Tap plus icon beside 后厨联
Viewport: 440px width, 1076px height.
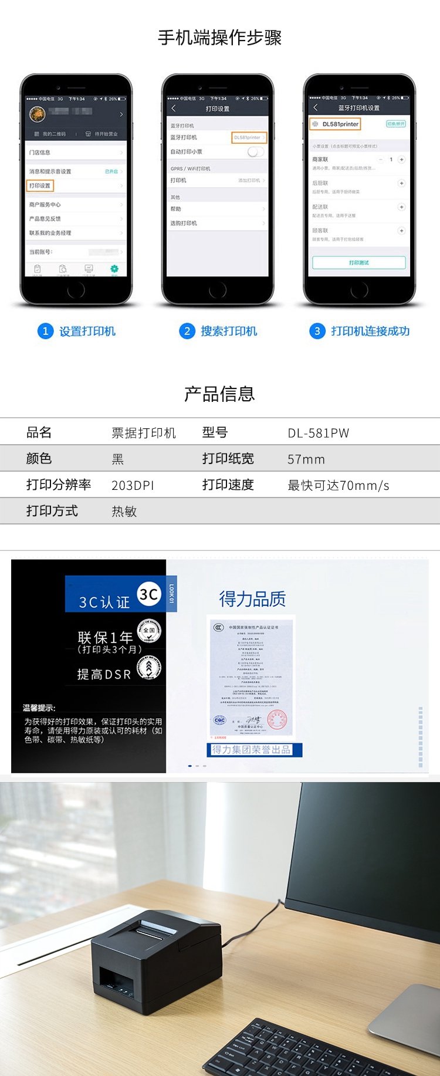click(402, 183)
